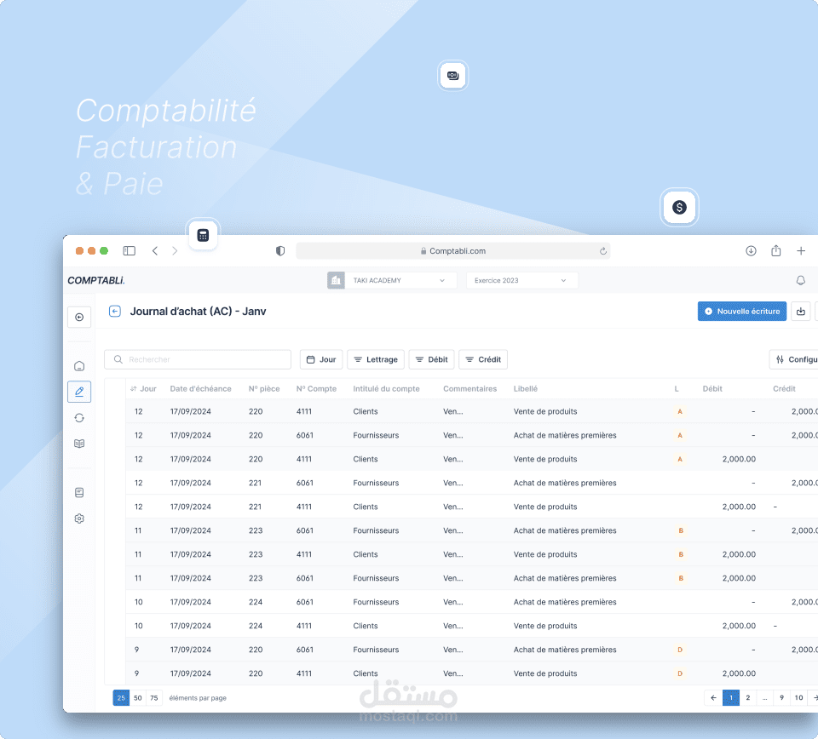Open the document list sidebar icon

(x=79, y=492)
